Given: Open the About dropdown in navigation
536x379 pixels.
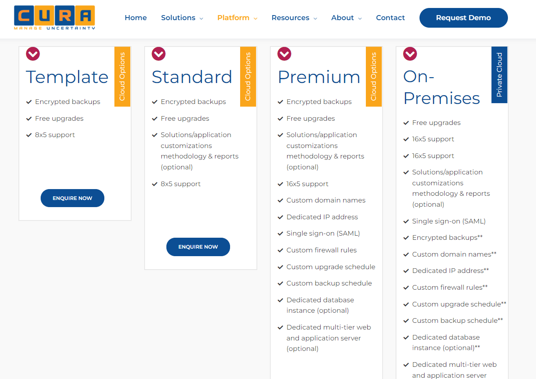Looking at the screenshot, I should click(347, 18).
